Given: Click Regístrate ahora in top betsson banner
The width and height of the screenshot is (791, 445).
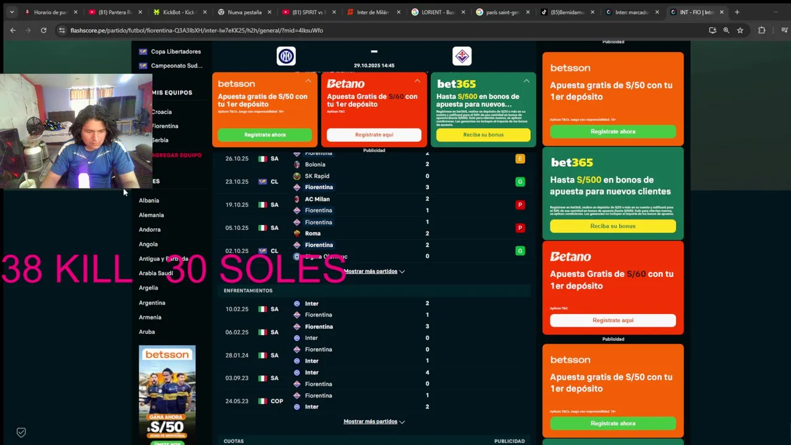Looking at the screenshot, I should tap(264, 135).
